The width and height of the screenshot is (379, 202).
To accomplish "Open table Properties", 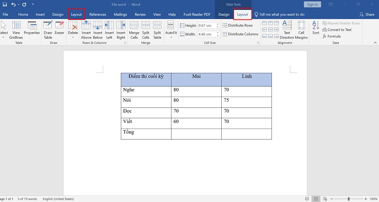I will (x=32, y=28).
